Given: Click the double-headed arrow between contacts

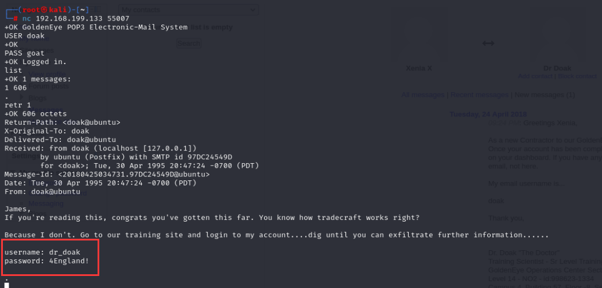Looking at the screenshot, I should click(x=488, y=44).
